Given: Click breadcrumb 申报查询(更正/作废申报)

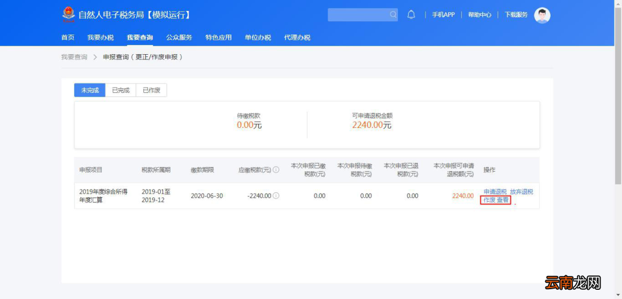Looking at the screenshot, I should click(143, 57).
